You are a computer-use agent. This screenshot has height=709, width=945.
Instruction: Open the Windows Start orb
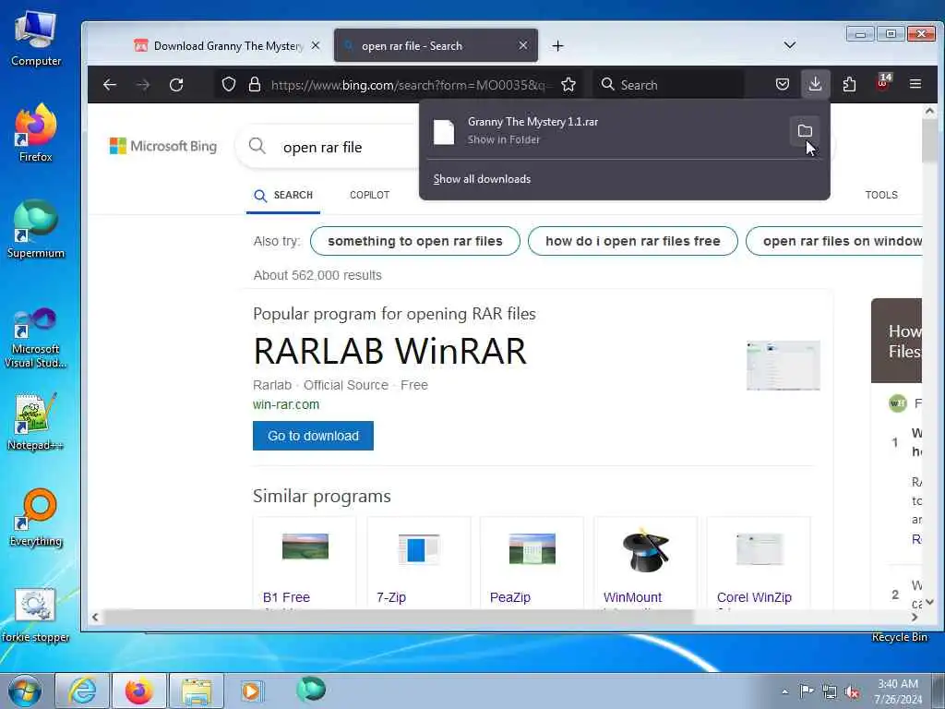(x=25, y=691)
